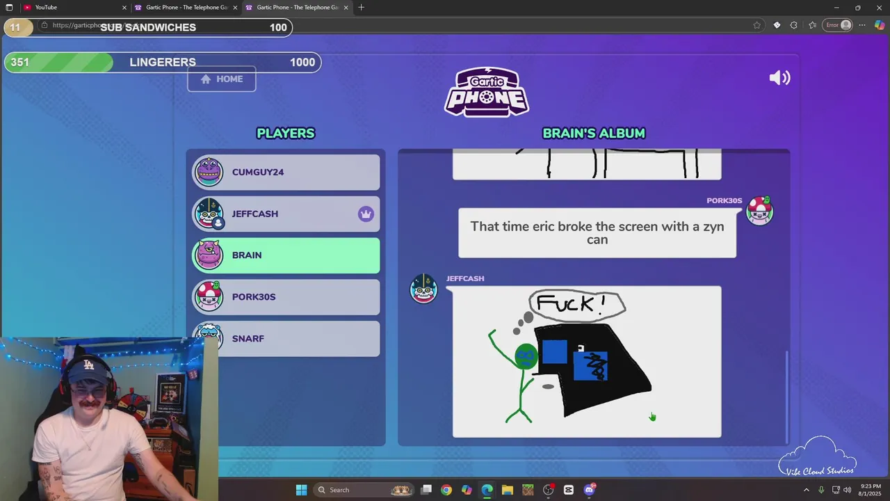Click JEFFCASH avatar beside the drawing
Screen dimensions: 890x501
click(423, 289)
